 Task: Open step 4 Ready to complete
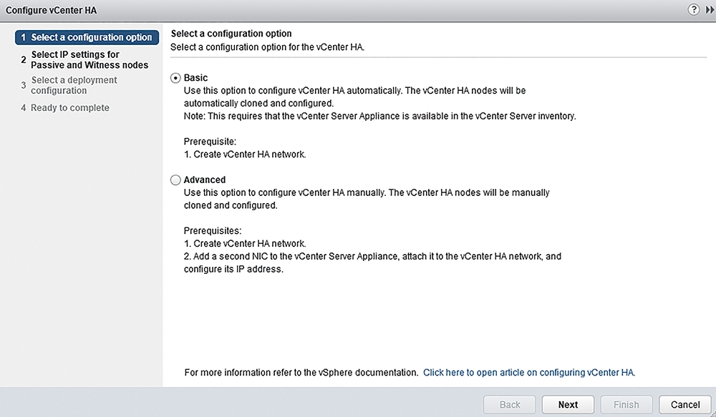pos(65,108)
